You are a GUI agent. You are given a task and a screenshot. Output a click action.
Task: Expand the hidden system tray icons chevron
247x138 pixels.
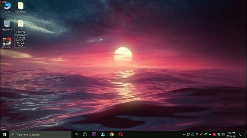(184, 135)
